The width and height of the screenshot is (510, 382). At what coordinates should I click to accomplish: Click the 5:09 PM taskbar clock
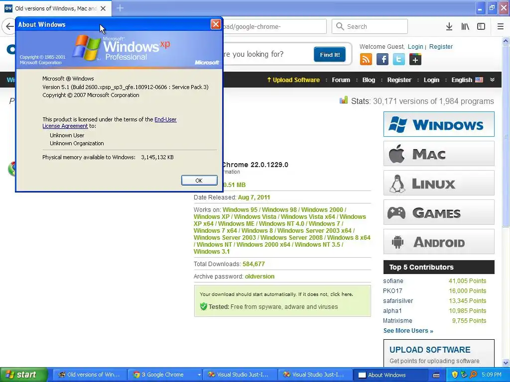click(x=492, y=375)
